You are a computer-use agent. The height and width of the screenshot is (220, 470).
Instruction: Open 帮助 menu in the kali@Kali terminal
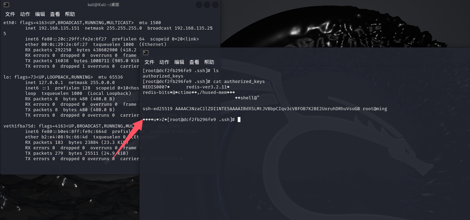click(x=70, y=14)
